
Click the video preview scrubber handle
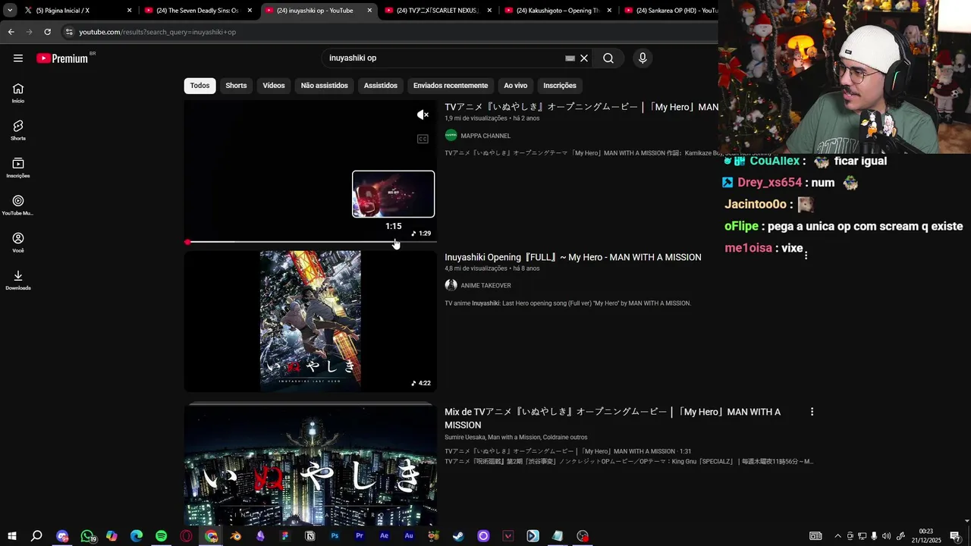pyautogui.click(x=187, y=243)
